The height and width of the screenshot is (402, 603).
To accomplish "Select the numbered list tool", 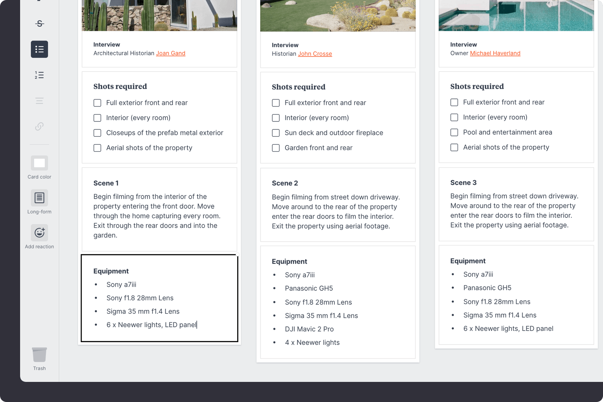I will click(39, 75).
